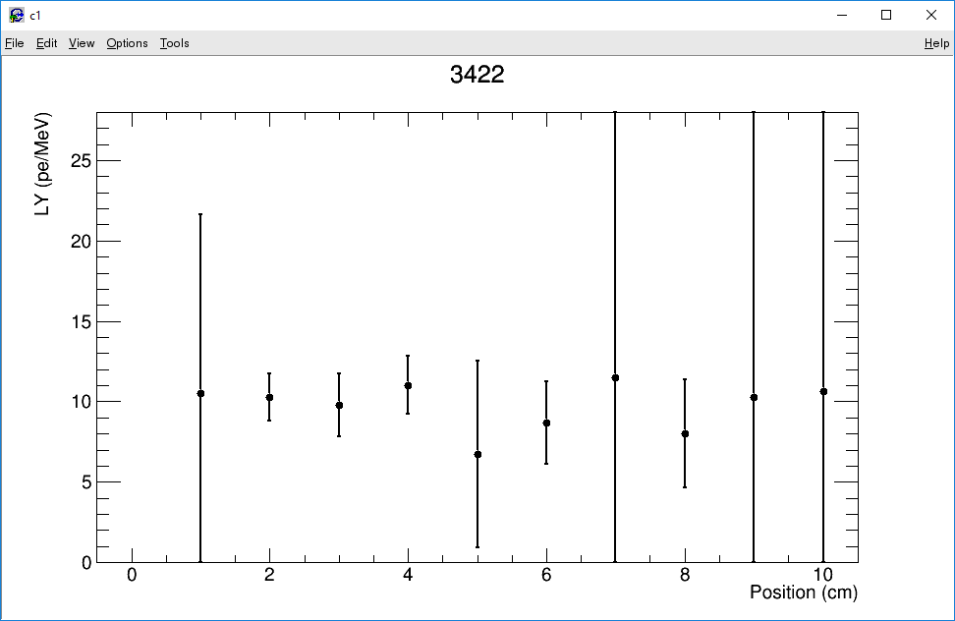The image size is (955, 621).
Task: Click the data point at position 10
Action: click(823, 391)
